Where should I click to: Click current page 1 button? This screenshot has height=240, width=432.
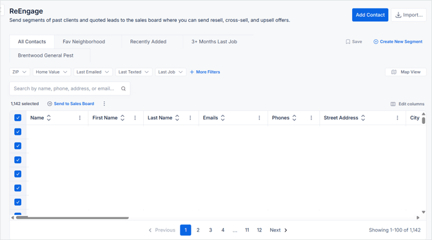coord(186,230)
